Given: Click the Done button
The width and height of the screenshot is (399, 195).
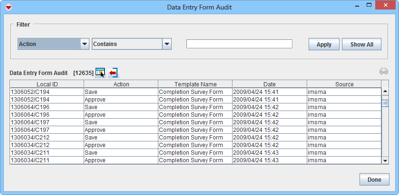Looking at the screenshot, I should coord(374,180).
